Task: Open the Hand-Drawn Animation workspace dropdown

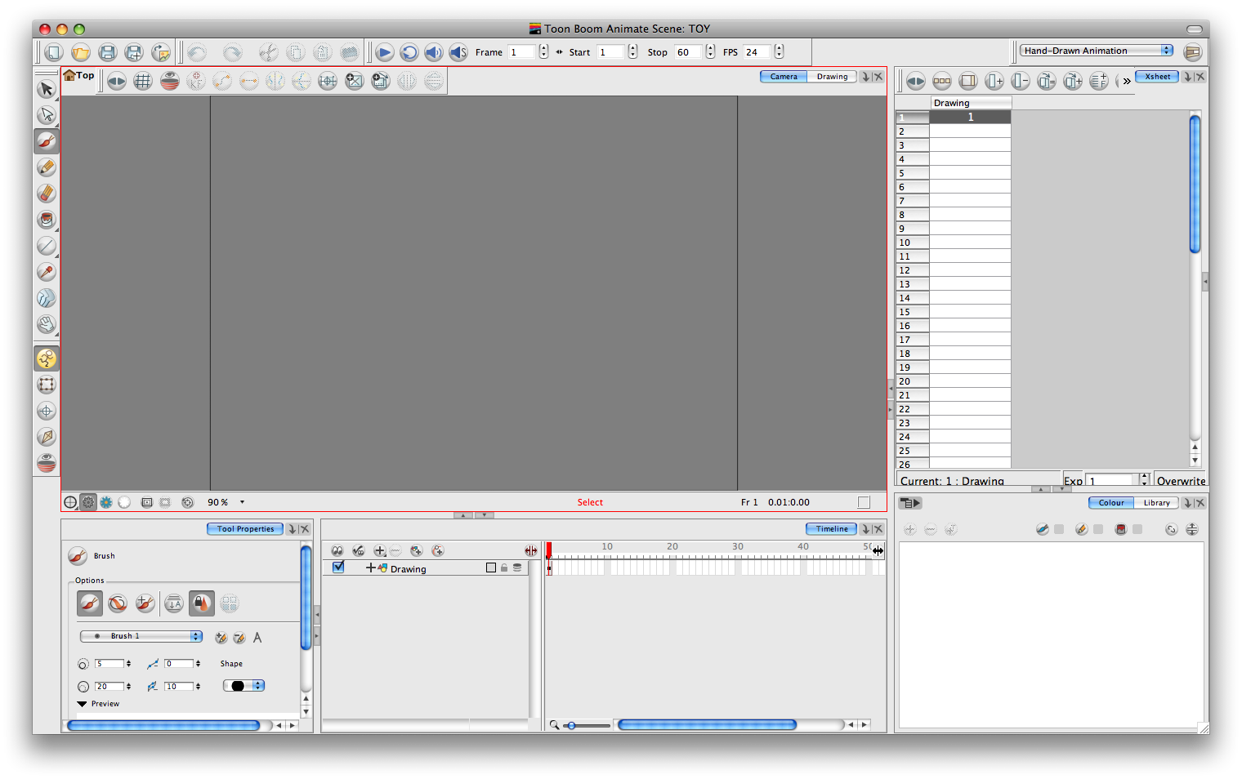Action: [1097, 51]
